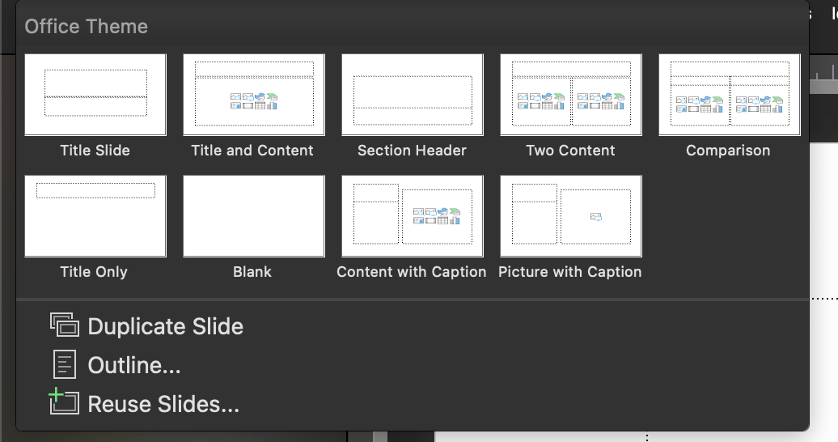Click the Blank label text

pyautogui.click(x=252, y=272)
